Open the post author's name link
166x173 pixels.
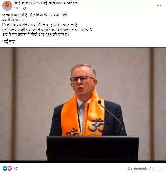coord(21,3)
